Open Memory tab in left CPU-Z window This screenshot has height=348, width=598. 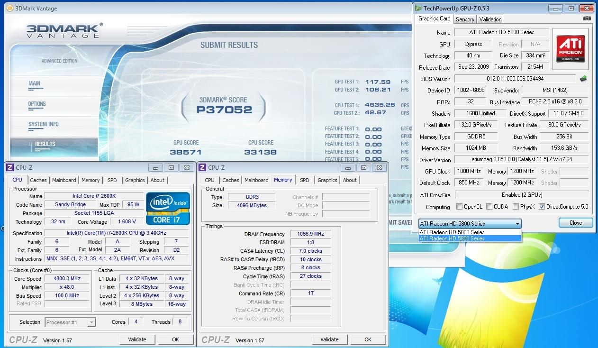[x=91, y=180]
